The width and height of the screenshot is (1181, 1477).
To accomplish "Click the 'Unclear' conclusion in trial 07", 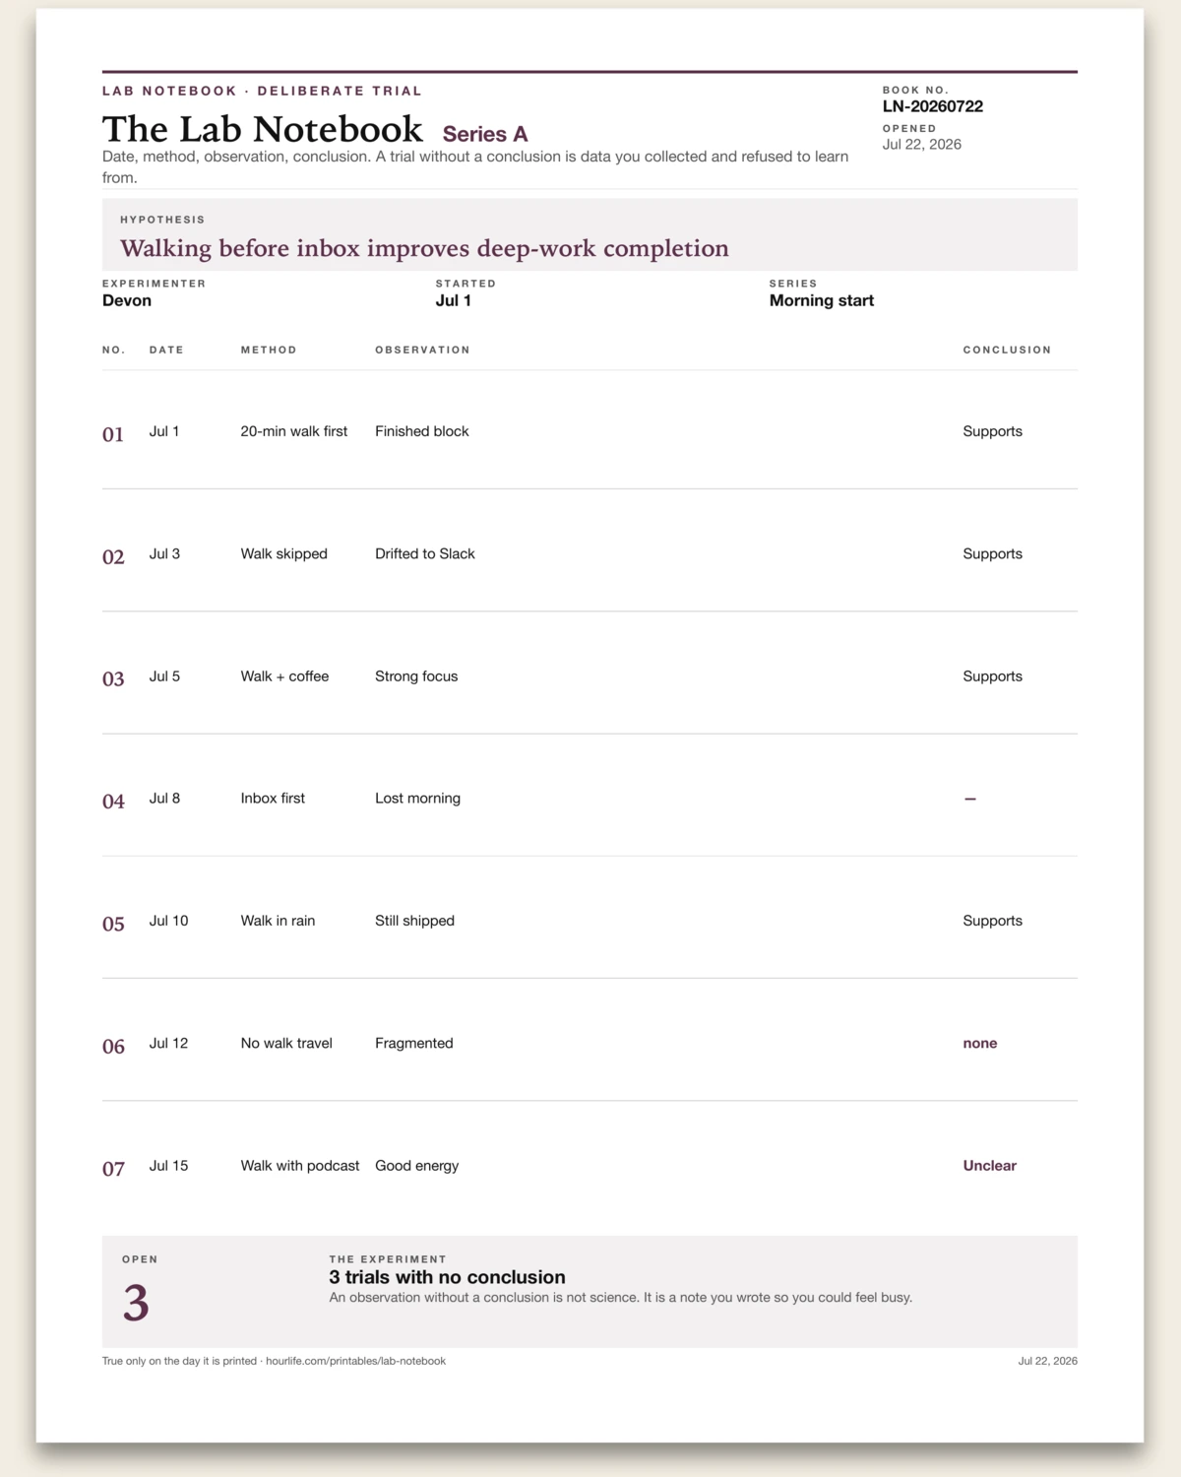I will (x=989, y=1166).
